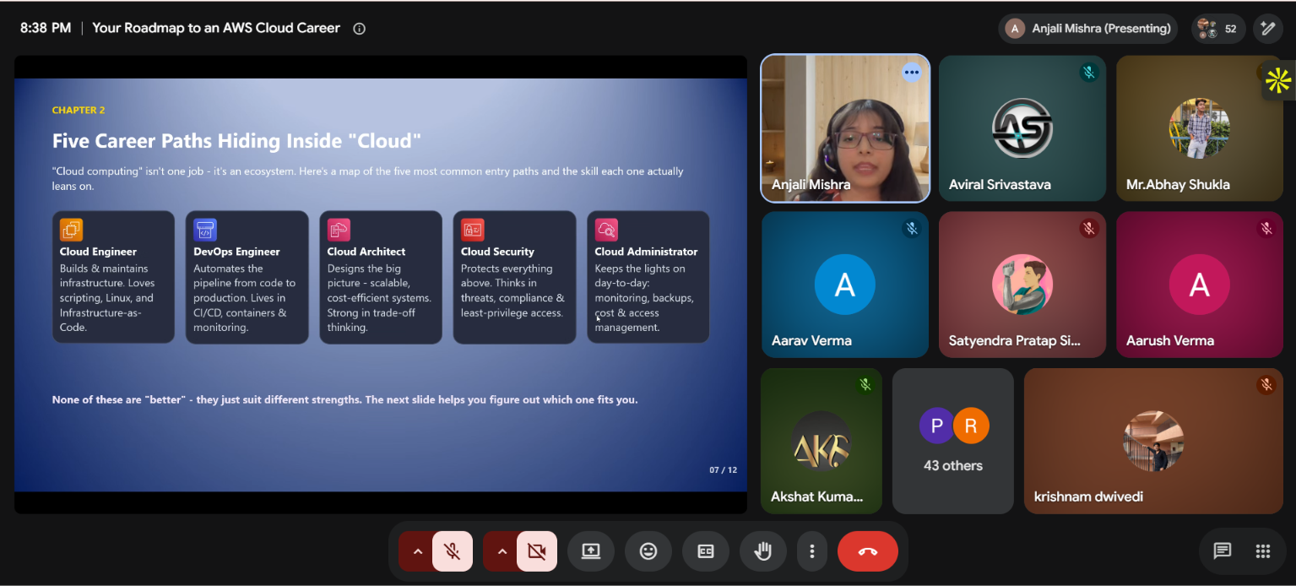Select Aarush Verma's participant tile
Image resolution: width=1296 pixels, height=586 pixels.
point(1200,285)
